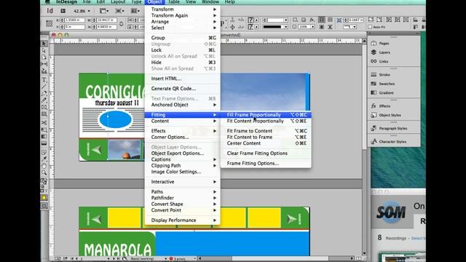
Task: Select the Zoom magnifier tool
Action: click(x=44, y=172)
